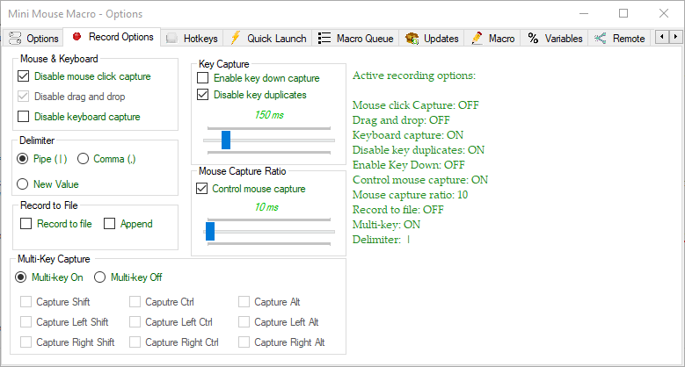Switch to the Hotkeys tab
Image resolution: width=685 pixels, height=367 pixels.
tap(193, 39)
